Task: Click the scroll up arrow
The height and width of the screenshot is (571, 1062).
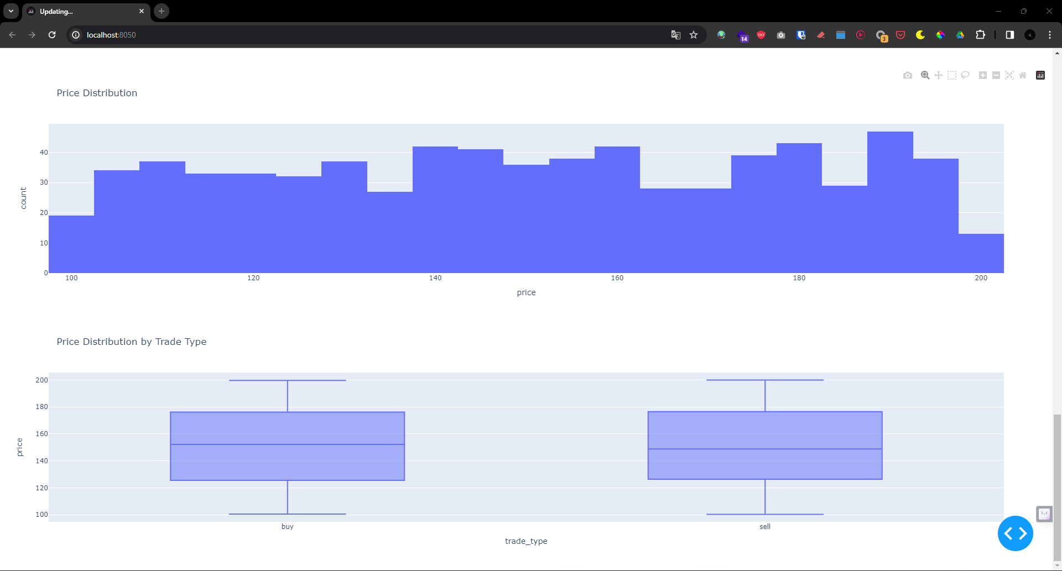Action: point(1057,53)
